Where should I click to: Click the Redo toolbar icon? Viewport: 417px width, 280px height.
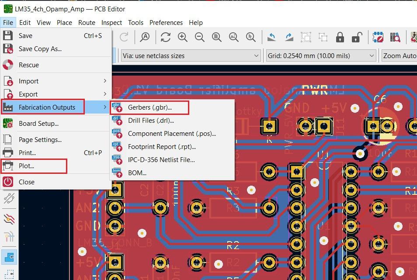tap(288, 37)
